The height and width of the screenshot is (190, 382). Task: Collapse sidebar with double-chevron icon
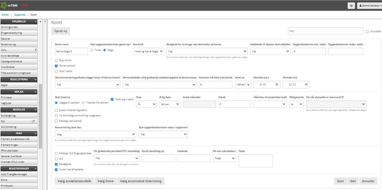(45, 21)
